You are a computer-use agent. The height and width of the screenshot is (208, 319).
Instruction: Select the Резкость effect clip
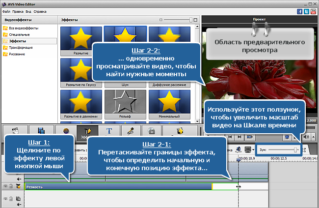(118, 187)
